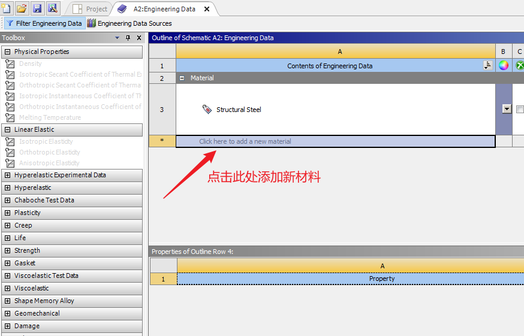Select the asterisk new-row header
This screenshot has height=336, width=524.
point(162,141)
